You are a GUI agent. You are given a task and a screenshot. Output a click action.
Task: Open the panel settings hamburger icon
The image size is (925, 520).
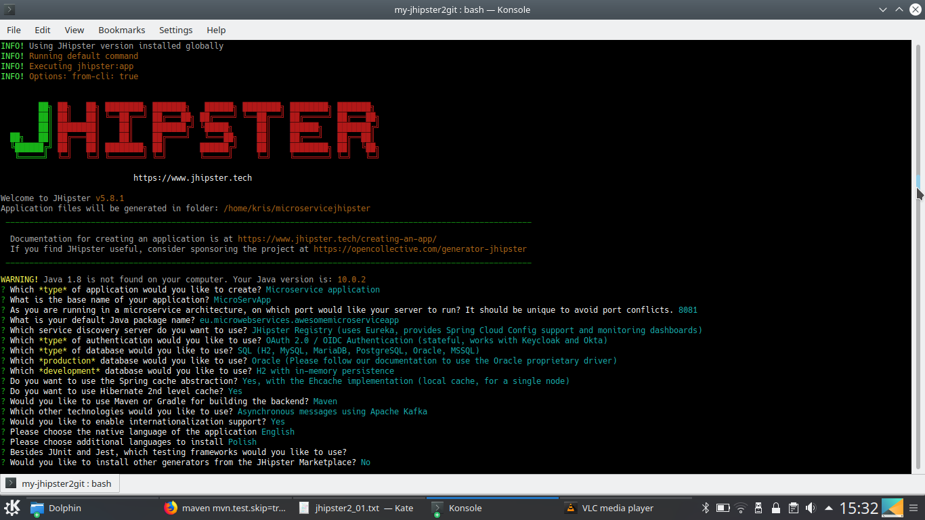click(915, 508)
